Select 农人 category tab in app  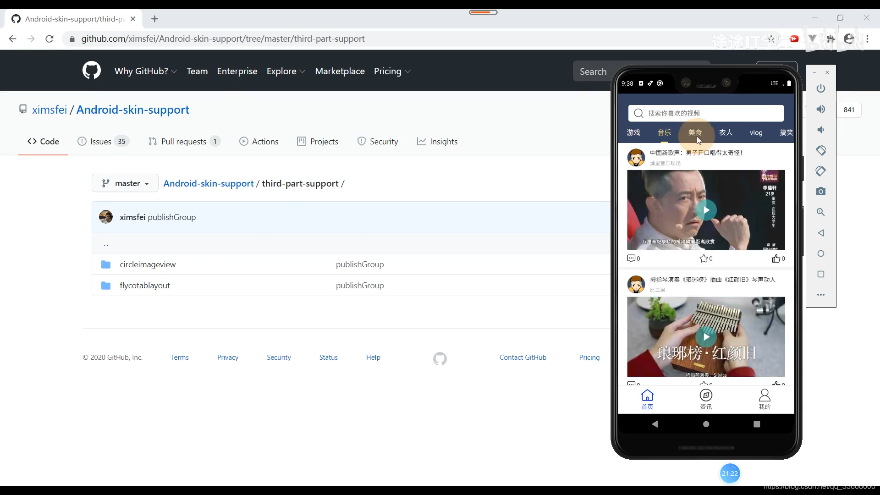tap(726, 132)
